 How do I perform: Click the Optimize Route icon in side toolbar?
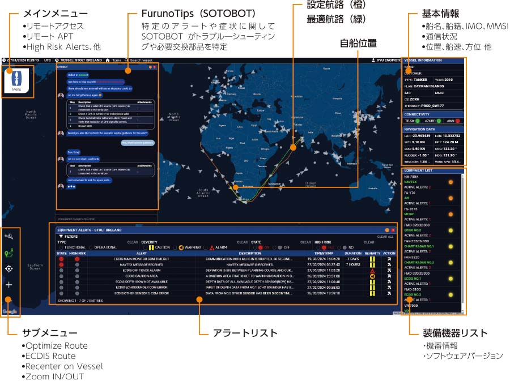(8, 236)
